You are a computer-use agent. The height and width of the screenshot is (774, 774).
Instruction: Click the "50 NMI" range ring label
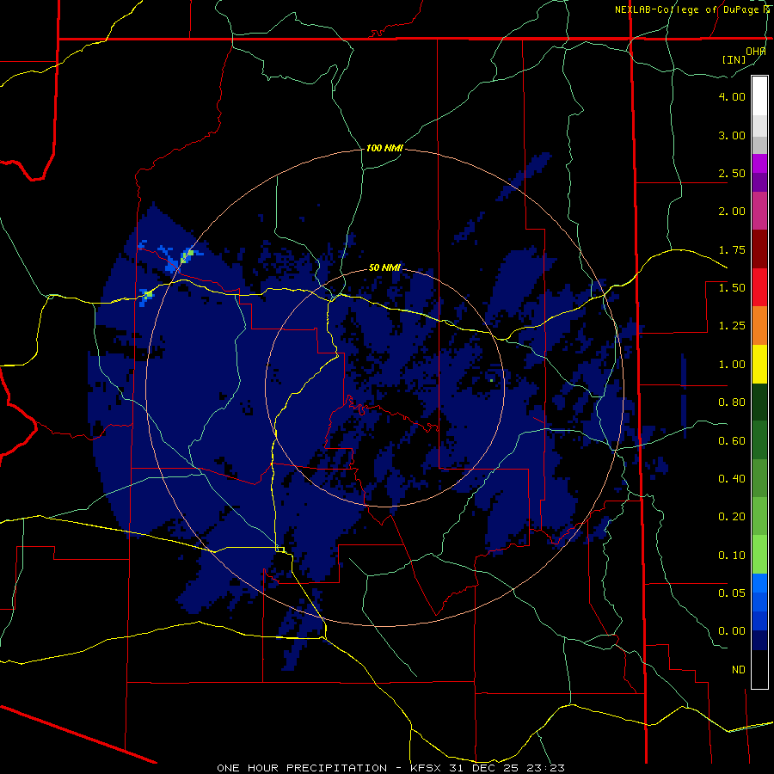pyautogui.click(x=384, y=268)
